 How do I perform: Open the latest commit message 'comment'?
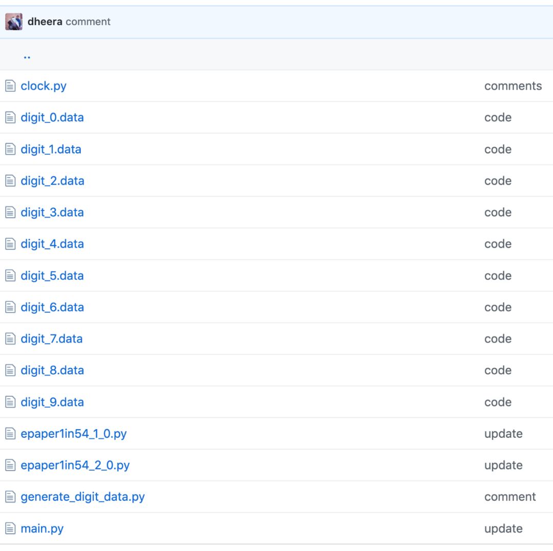pyautogui.click(x=88, y=22)
